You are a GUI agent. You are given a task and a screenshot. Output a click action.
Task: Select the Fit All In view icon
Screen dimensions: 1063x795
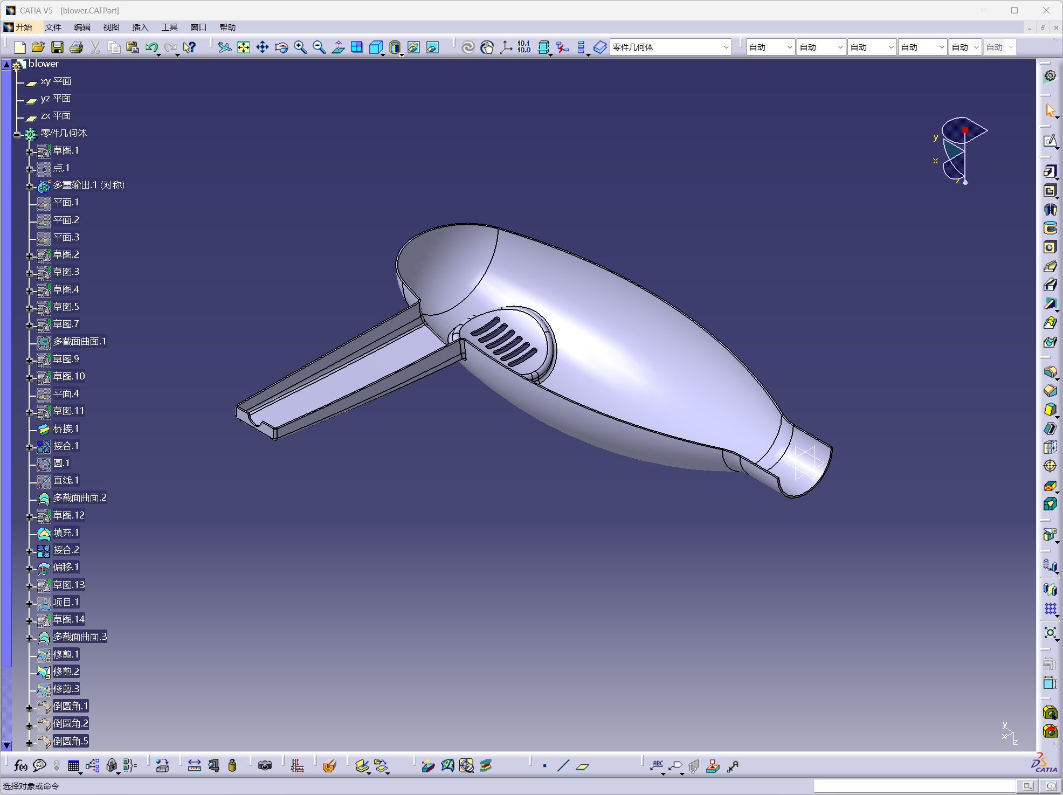click(x=244, y=47)
